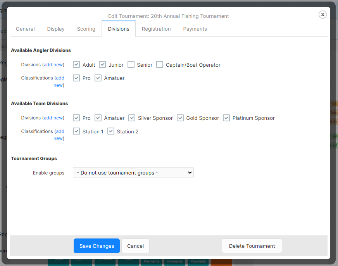Close the Edit Tournament dialog
The height and width of the screenshot is (266, 338).
[322, 15]
